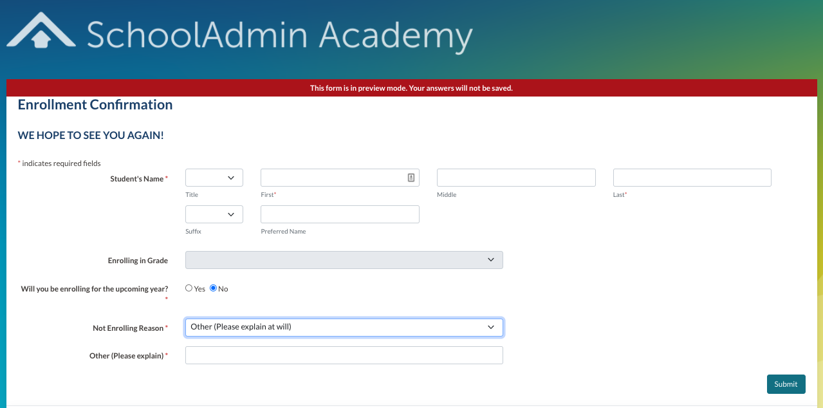Open the Title dropdown
Screen dimensions: 823x408
point(214,177)
